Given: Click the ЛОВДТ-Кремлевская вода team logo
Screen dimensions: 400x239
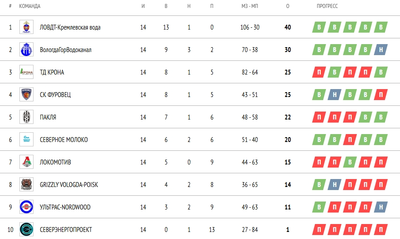Looking at the screenshot, I should click(26, 27).
